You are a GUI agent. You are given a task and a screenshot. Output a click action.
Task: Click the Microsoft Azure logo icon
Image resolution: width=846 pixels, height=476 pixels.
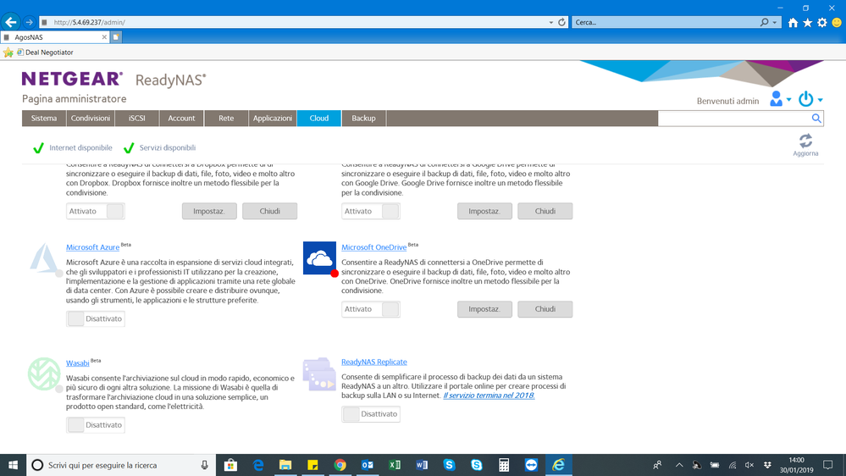point(44,258)
